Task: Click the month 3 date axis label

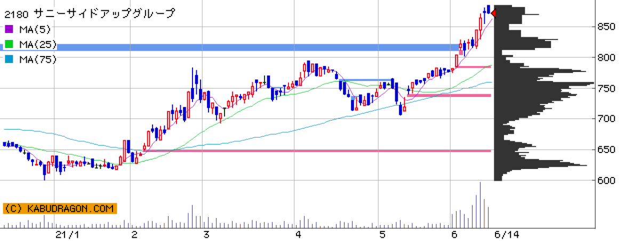Action: [x=206, y=235]
